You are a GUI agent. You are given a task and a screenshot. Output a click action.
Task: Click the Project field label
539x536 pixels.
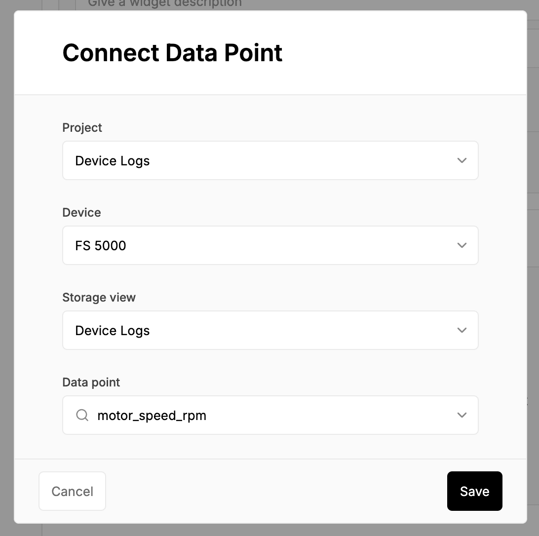(82, 127)
